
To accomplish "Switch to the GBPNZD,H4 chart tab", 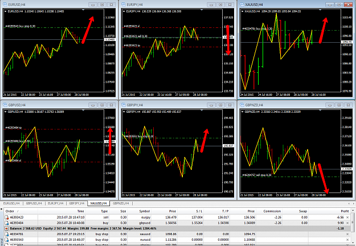I will click(121, 203).
